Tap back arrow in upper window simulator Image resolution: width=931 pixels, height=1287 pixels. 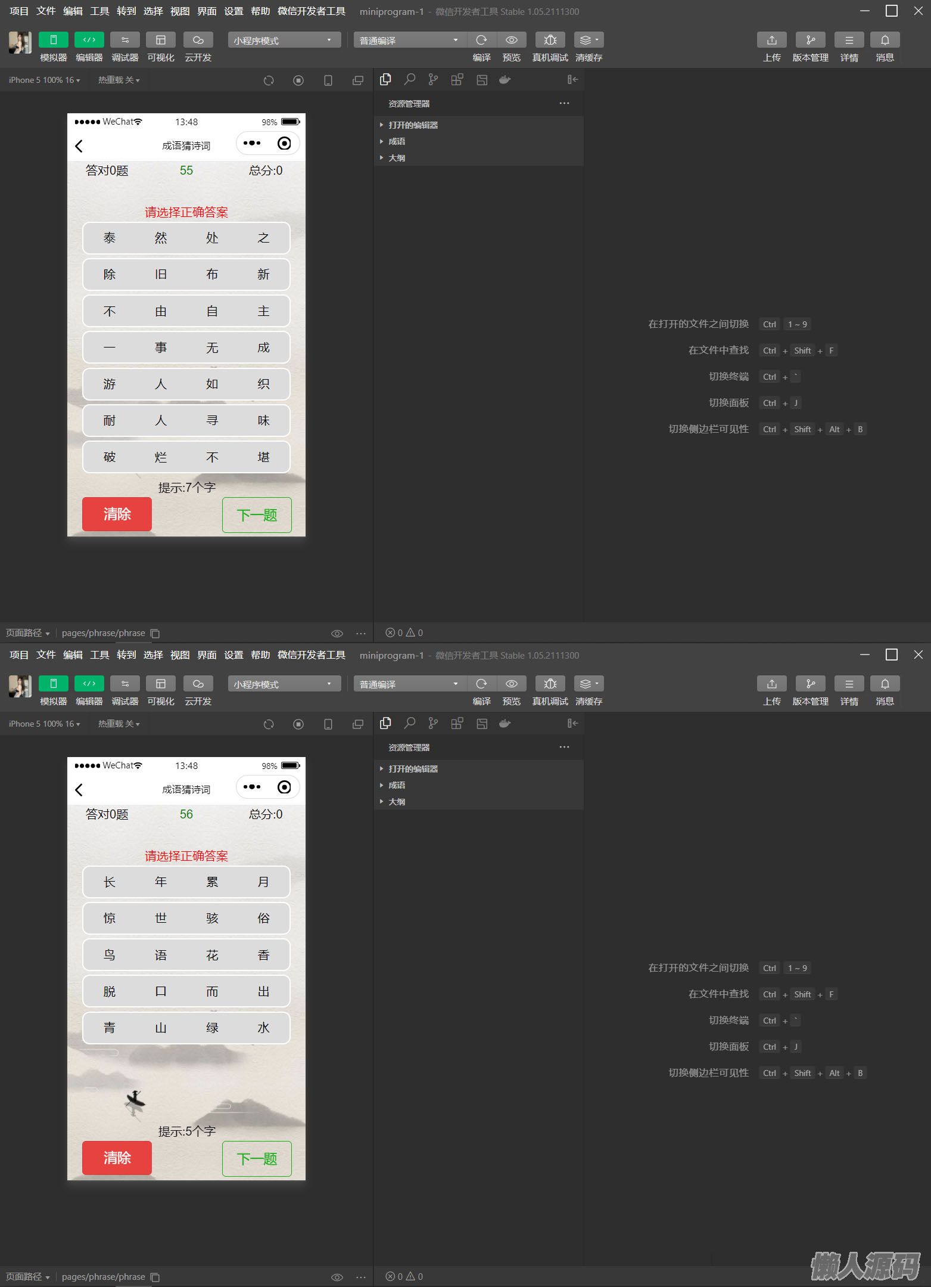click(79, 146)
